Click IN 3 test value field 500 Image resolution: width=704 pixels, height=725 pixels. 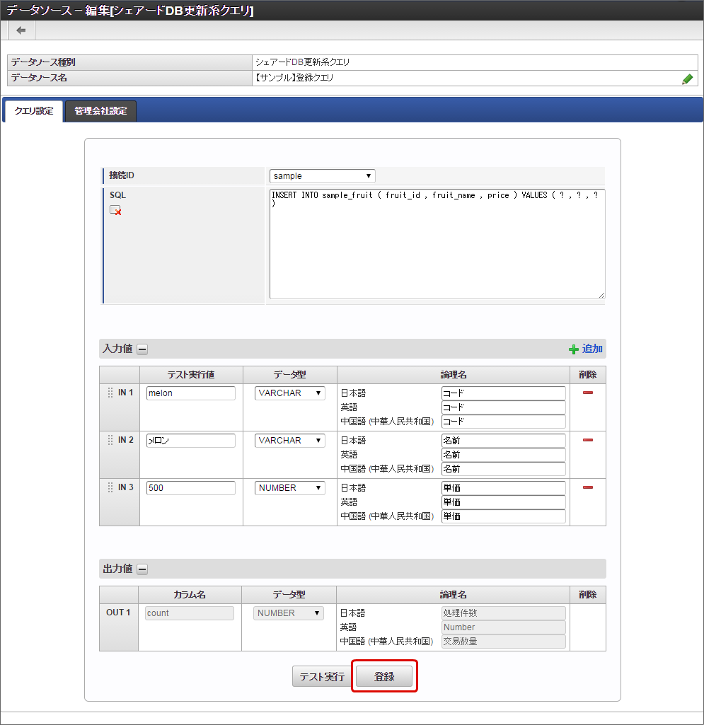190,488
